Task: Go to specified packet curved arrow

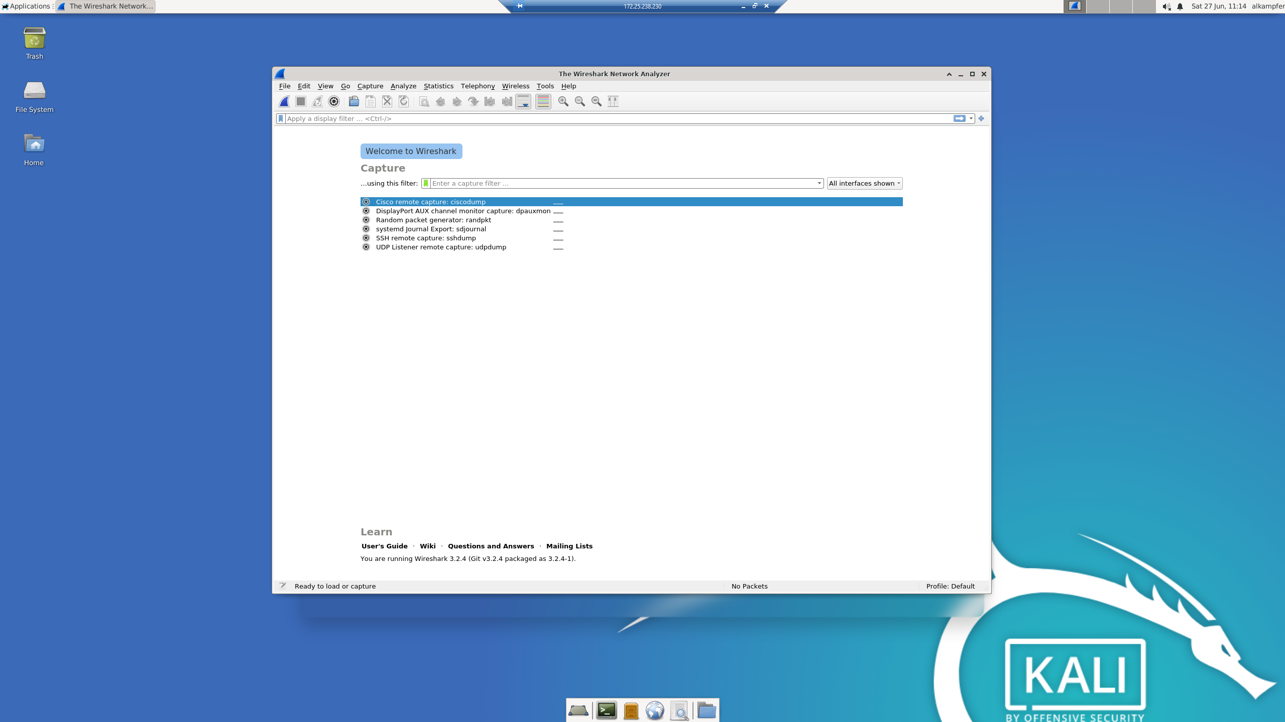Action: coord(474,102)
